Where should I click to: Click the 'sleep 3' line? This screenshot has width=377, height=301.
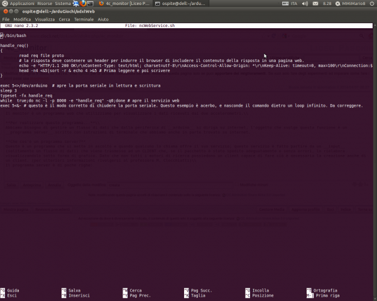pyautogui.click(x=8, y=90)
